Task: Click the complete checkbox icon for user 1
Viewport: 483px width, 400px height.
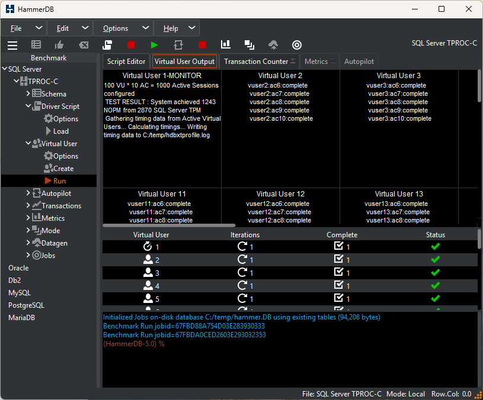Action: [x=338, y=246]
